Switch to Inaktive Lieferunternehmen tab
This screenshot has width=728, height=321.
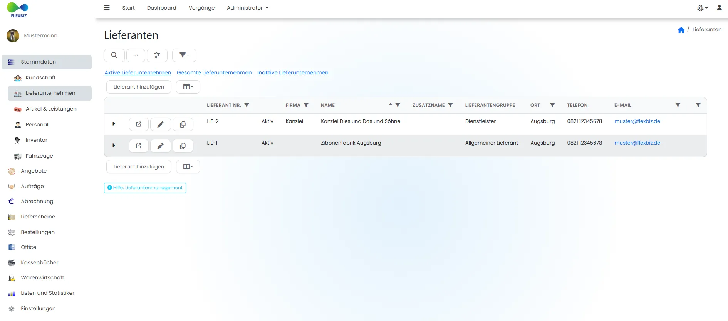(293, 72)
